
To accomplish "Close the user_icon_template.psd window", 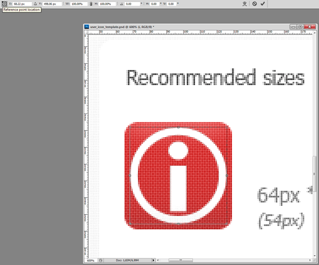I will (310, 27).
